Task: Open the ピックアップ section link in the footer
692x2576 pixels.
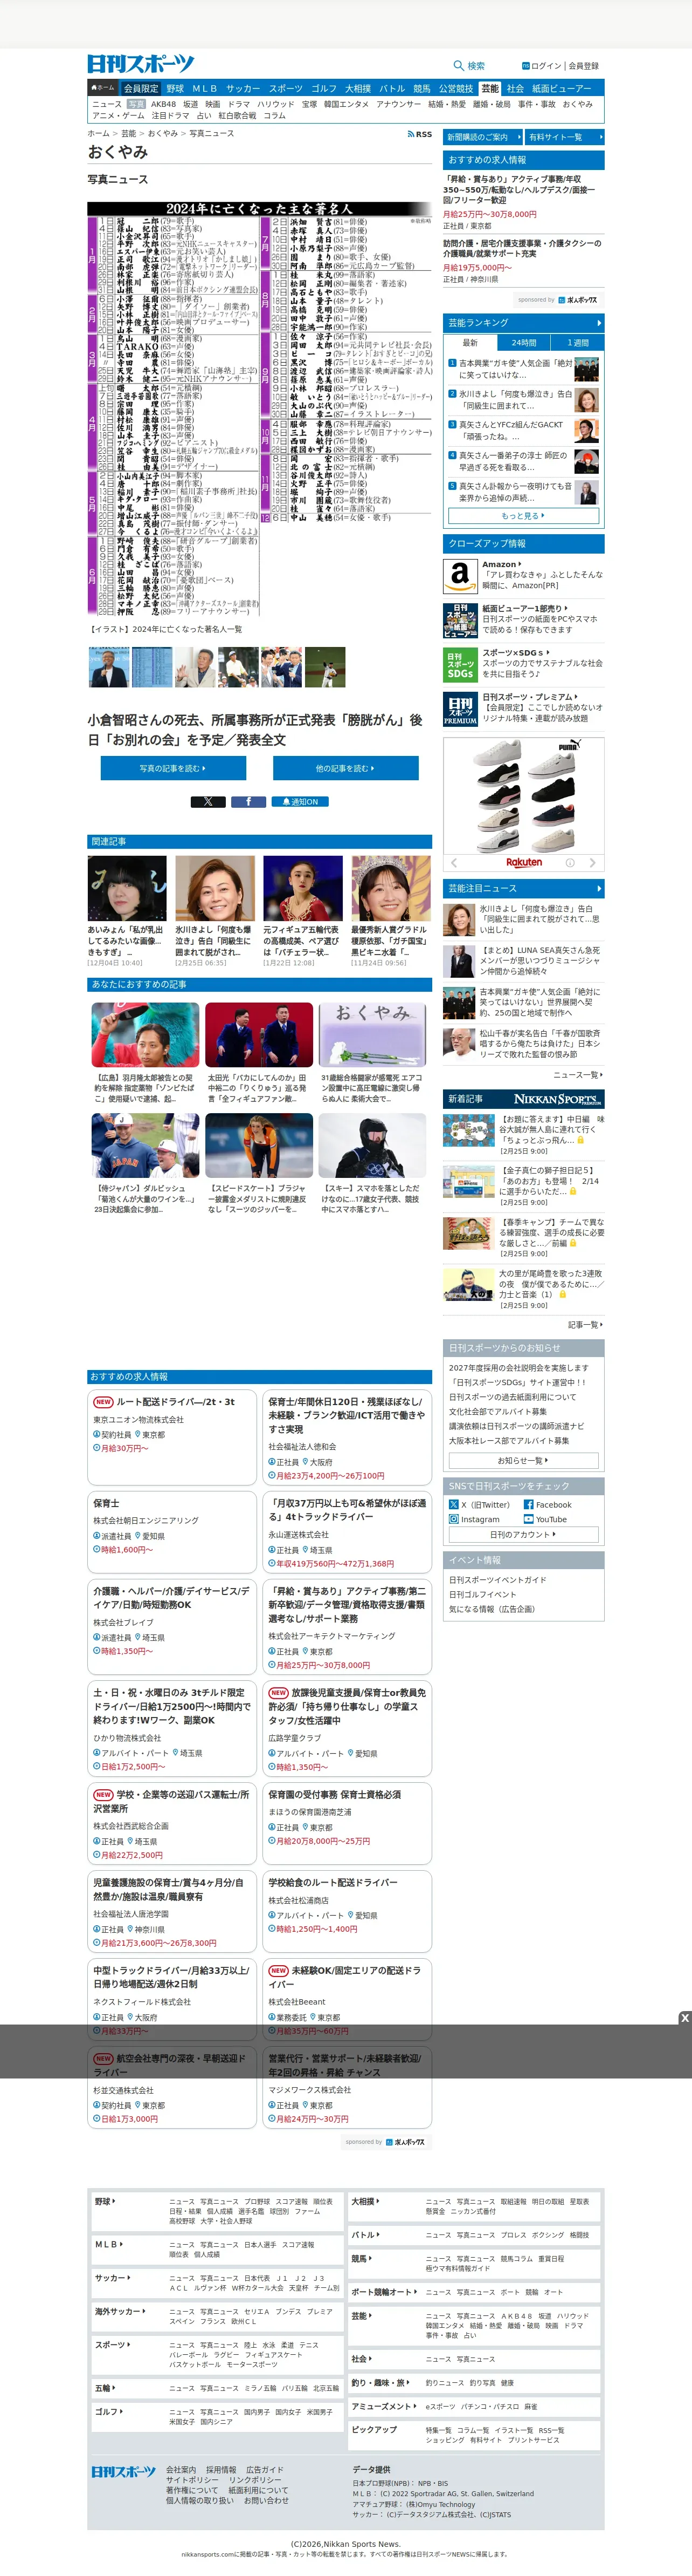Action: [373, 2429]
